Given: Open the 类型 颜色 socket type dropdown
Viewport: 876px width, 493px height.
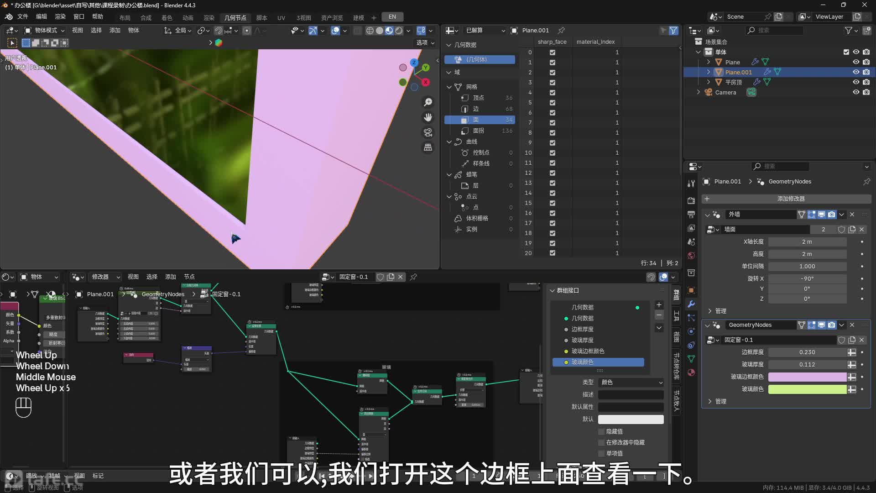Looking at the screenshot, I should [631, 383].
